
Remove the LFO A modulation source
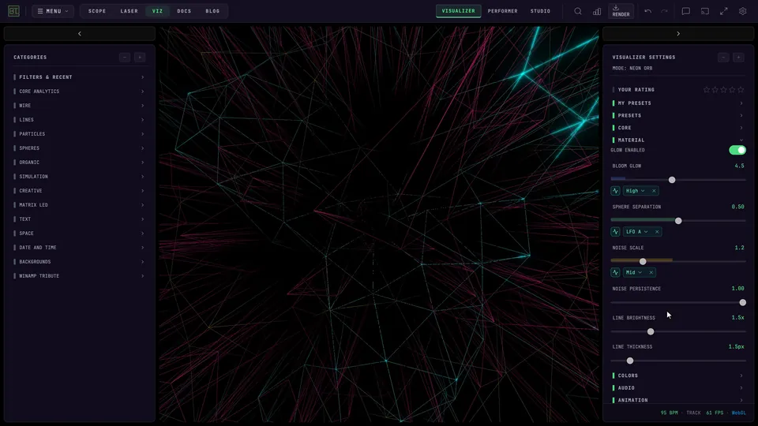coord(657,232)
